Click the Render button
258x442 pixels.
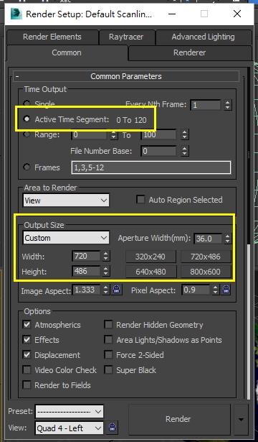click(178, 419)
